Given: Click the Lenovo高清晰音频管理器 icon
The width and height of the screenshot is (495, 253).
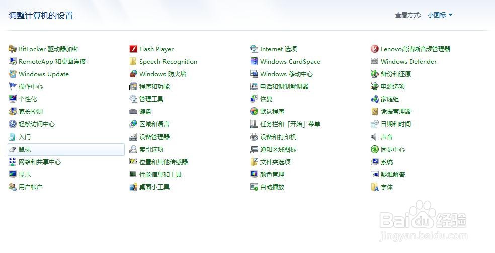Looking at the screenshot, I should tap(375, 49).
